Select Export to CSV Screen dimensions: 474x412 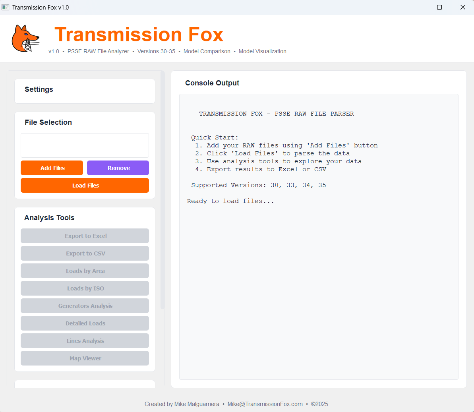(85, 253)
